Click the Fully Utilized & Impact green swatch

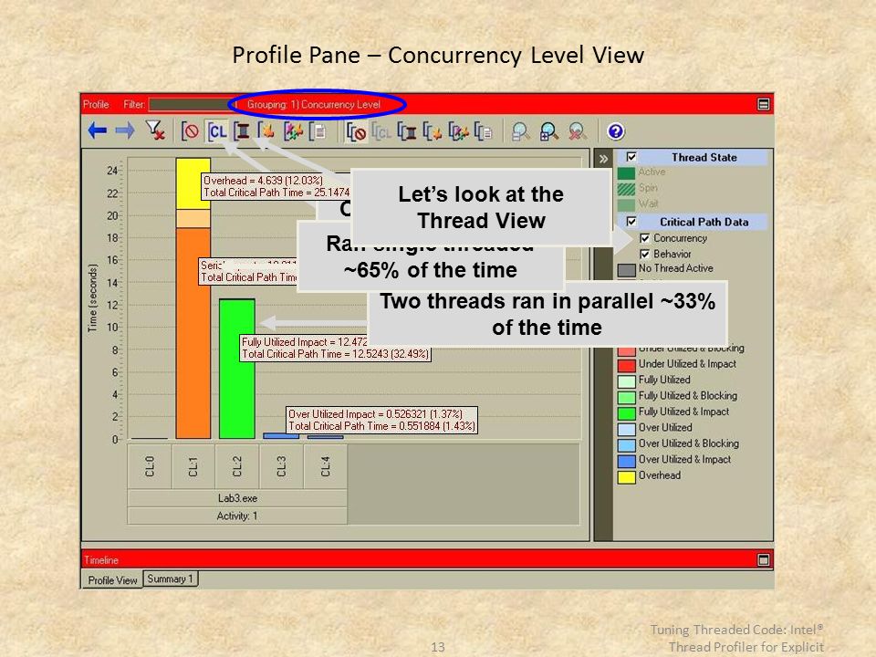626,413
